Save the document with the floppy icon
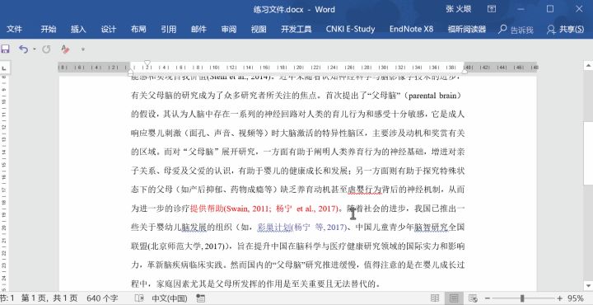The height and width of the screenshot is (305, 593). (5, 49)
